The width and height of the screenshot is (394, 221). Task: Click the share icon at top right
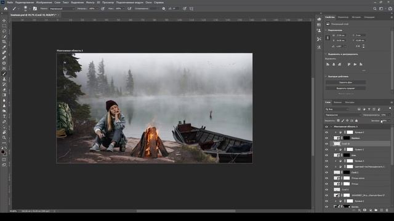click(390, 9)
